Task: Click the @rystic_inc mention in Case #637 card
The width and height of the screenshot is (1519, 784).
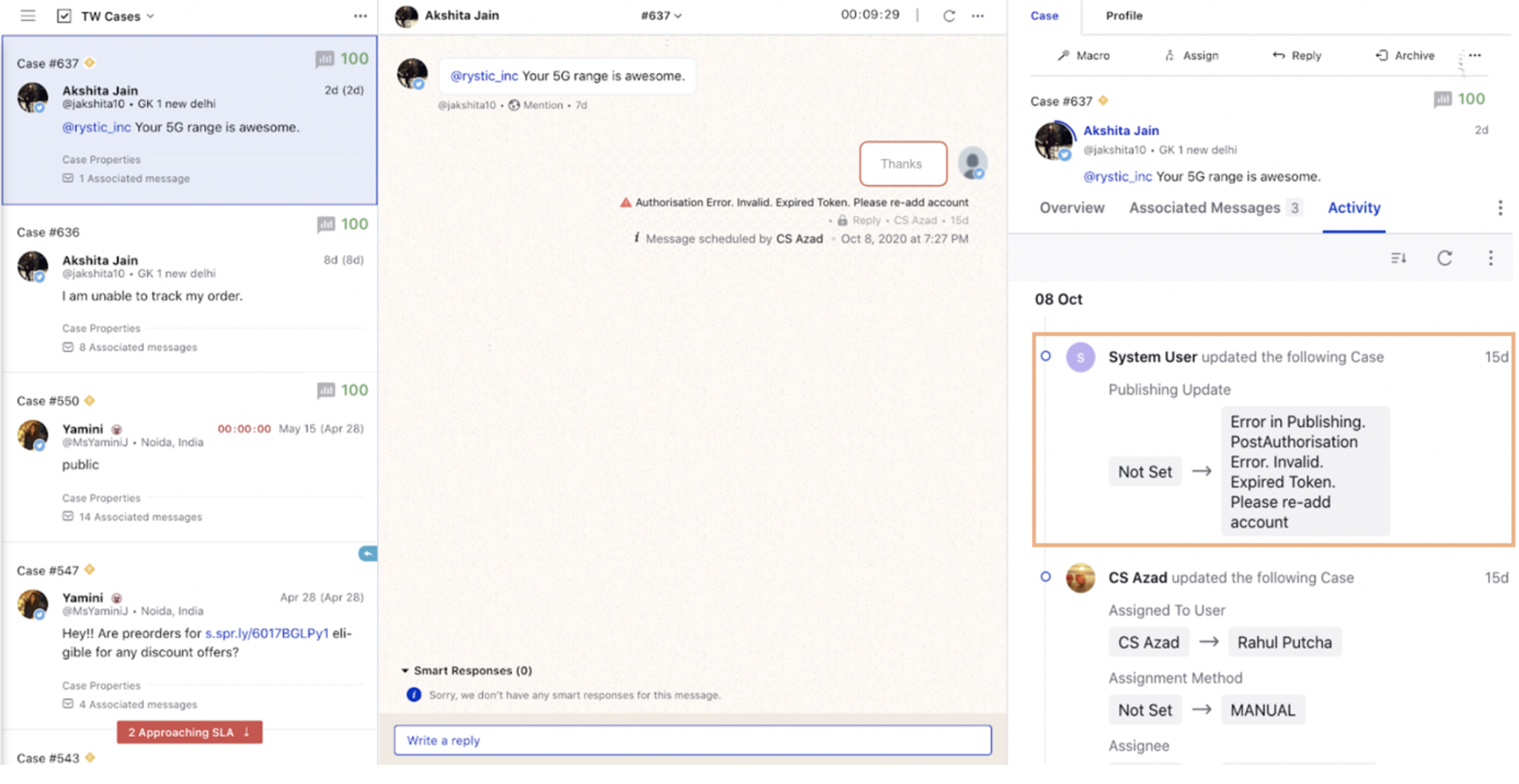Action: 96,127
